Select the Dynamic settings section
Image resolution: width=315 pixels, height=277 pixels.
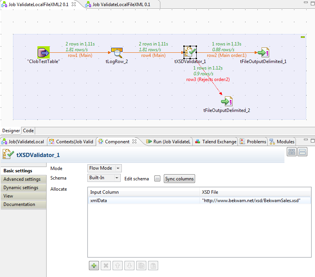(x=23, y=187)
